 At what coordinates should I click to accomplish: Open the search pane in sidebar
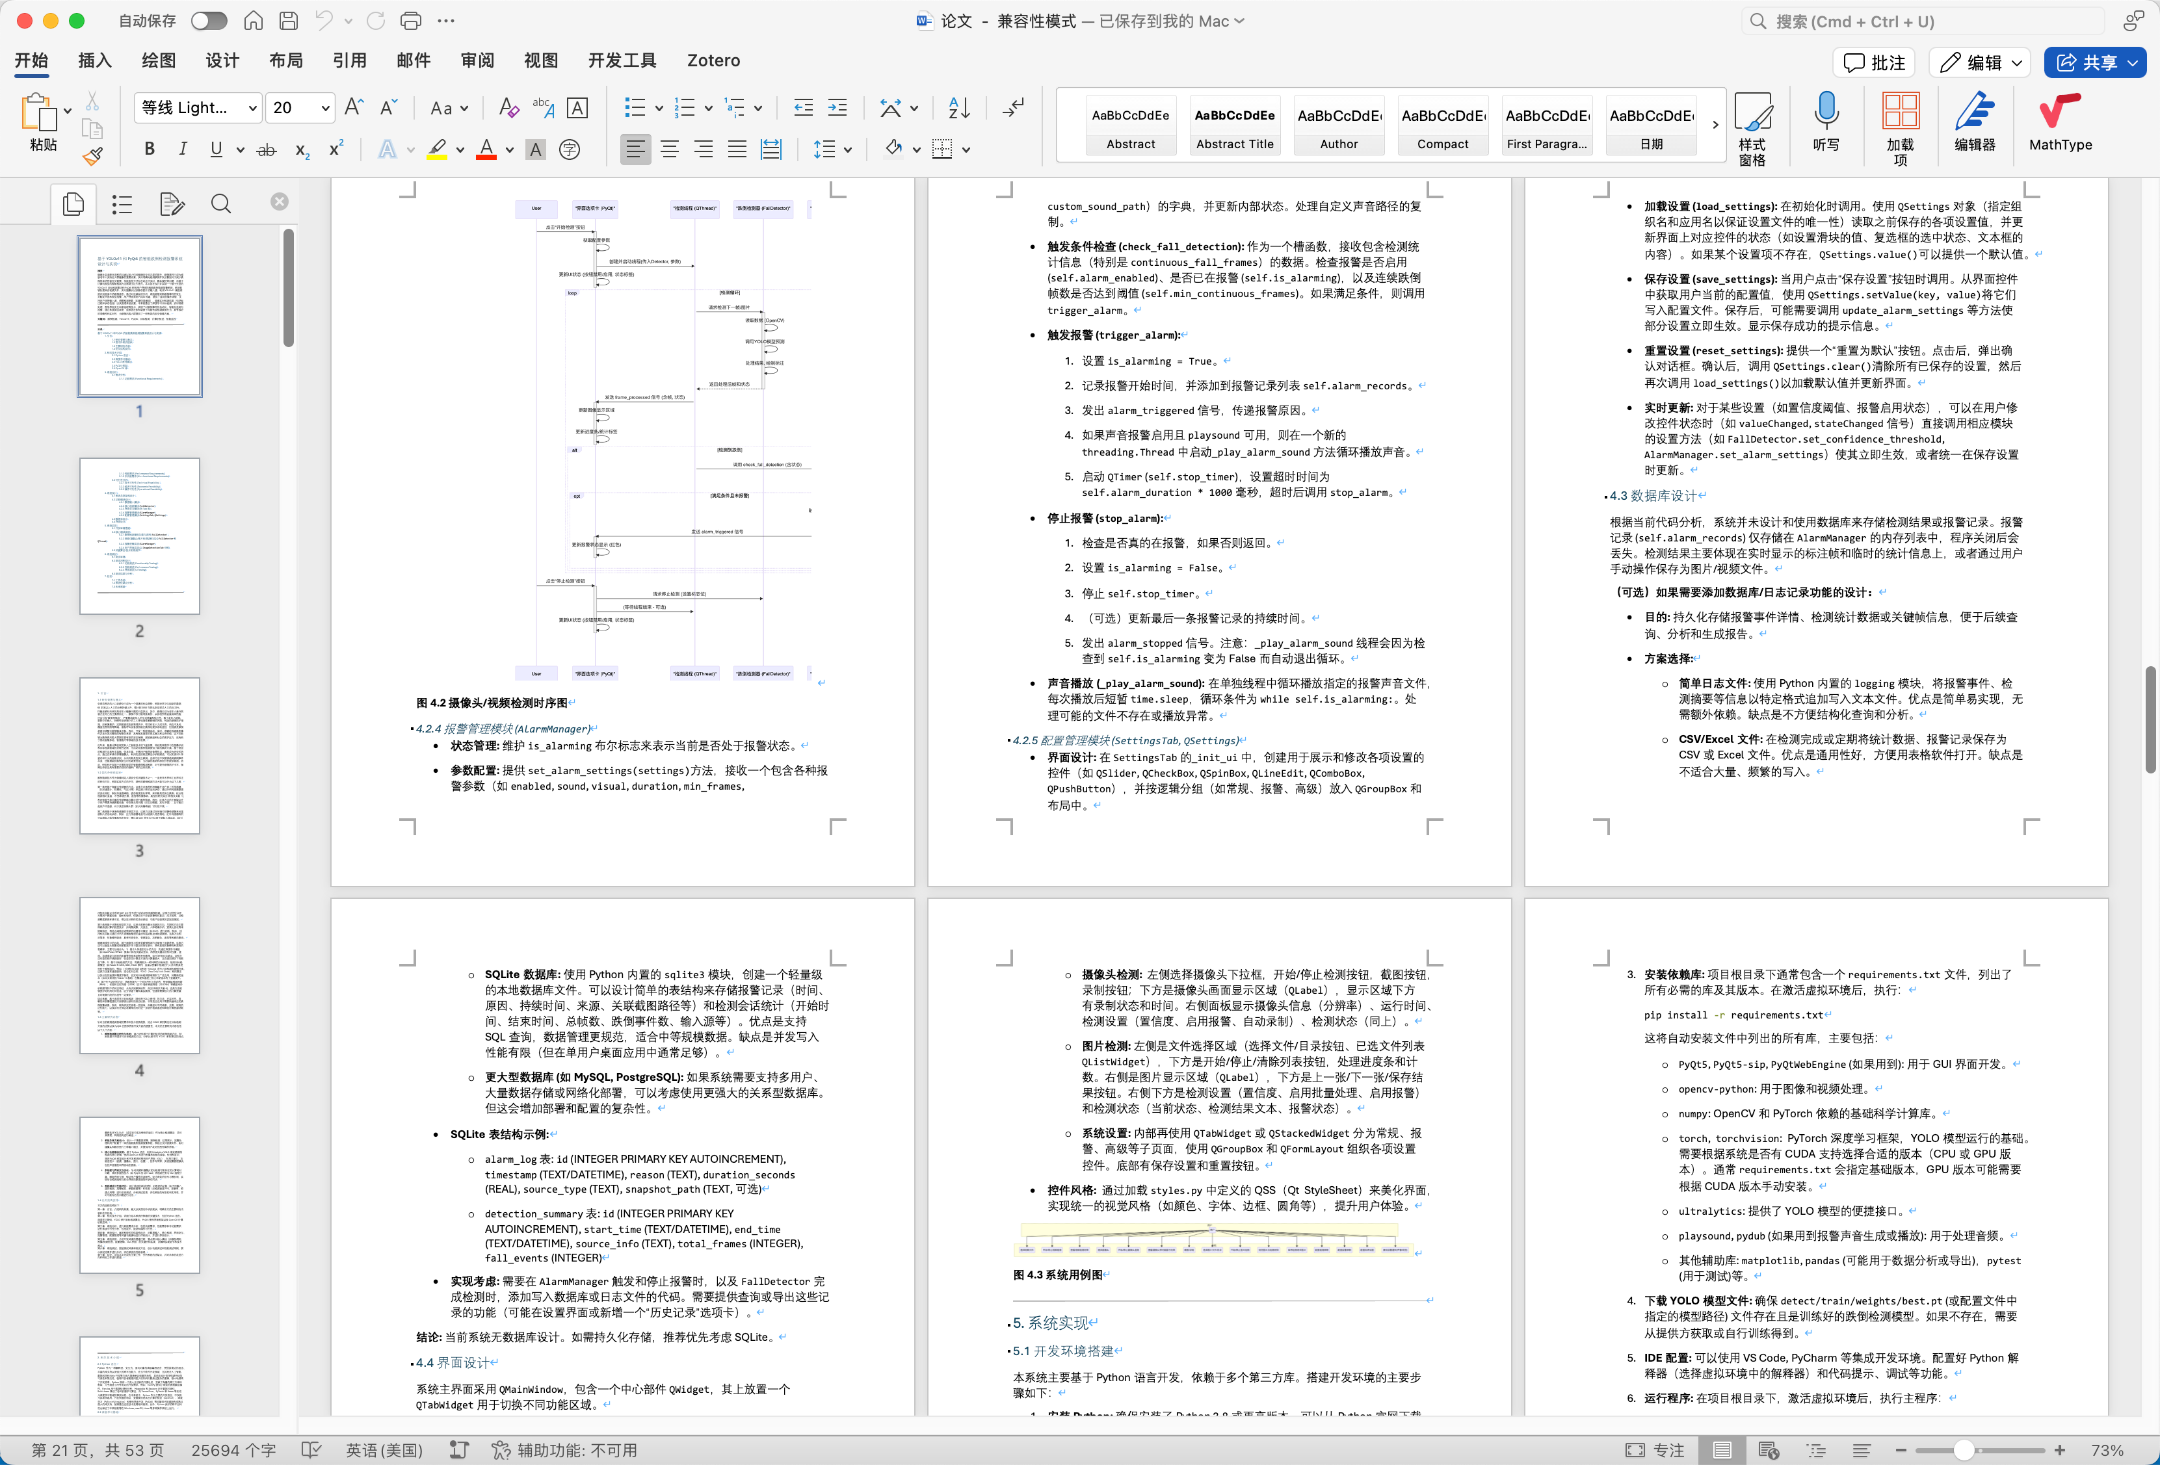(220, 204)
